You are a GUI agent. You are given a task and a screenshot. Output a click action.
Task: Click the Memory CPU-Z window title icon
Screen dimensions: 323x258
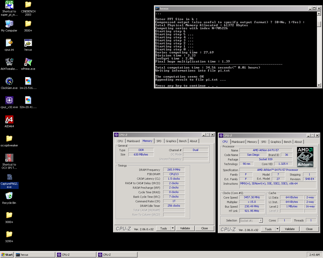click(116, 135)
